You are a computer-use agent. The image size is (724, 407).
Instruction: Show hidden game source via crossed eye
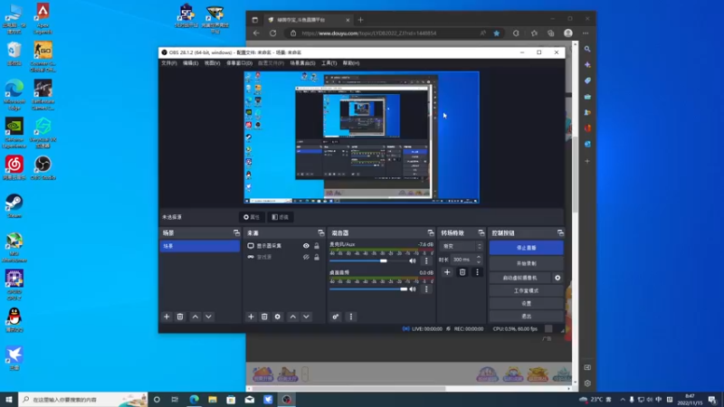click(306, 257)
